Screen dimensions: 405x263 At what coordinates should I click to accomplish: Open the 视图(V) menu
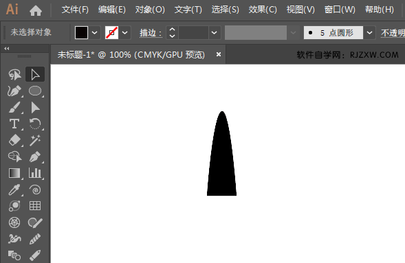tap(300, 10)
